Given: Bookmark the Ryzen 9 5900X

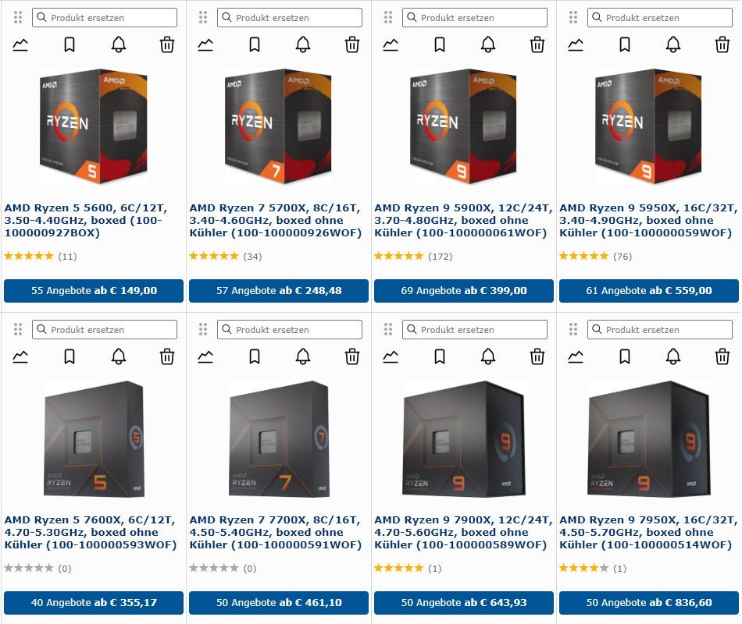Looking at the screenshot, I should tap(440, 44).
